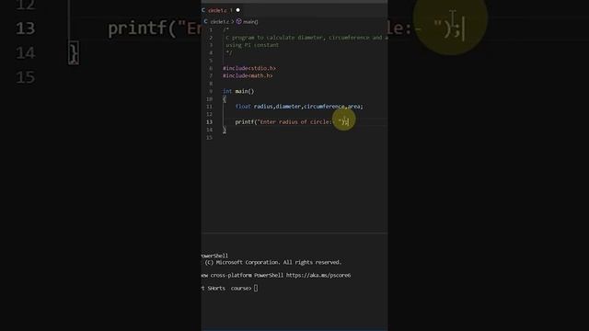
Task: Click line number 13 in the editor gutter
Action: click(209, 122)
